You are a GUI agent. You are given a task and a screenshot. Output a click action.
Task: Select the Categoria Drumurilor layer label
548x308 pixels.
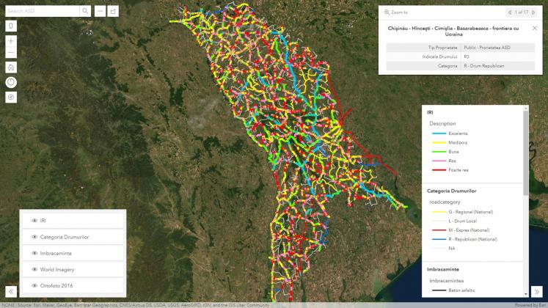[x=65, y=237]
